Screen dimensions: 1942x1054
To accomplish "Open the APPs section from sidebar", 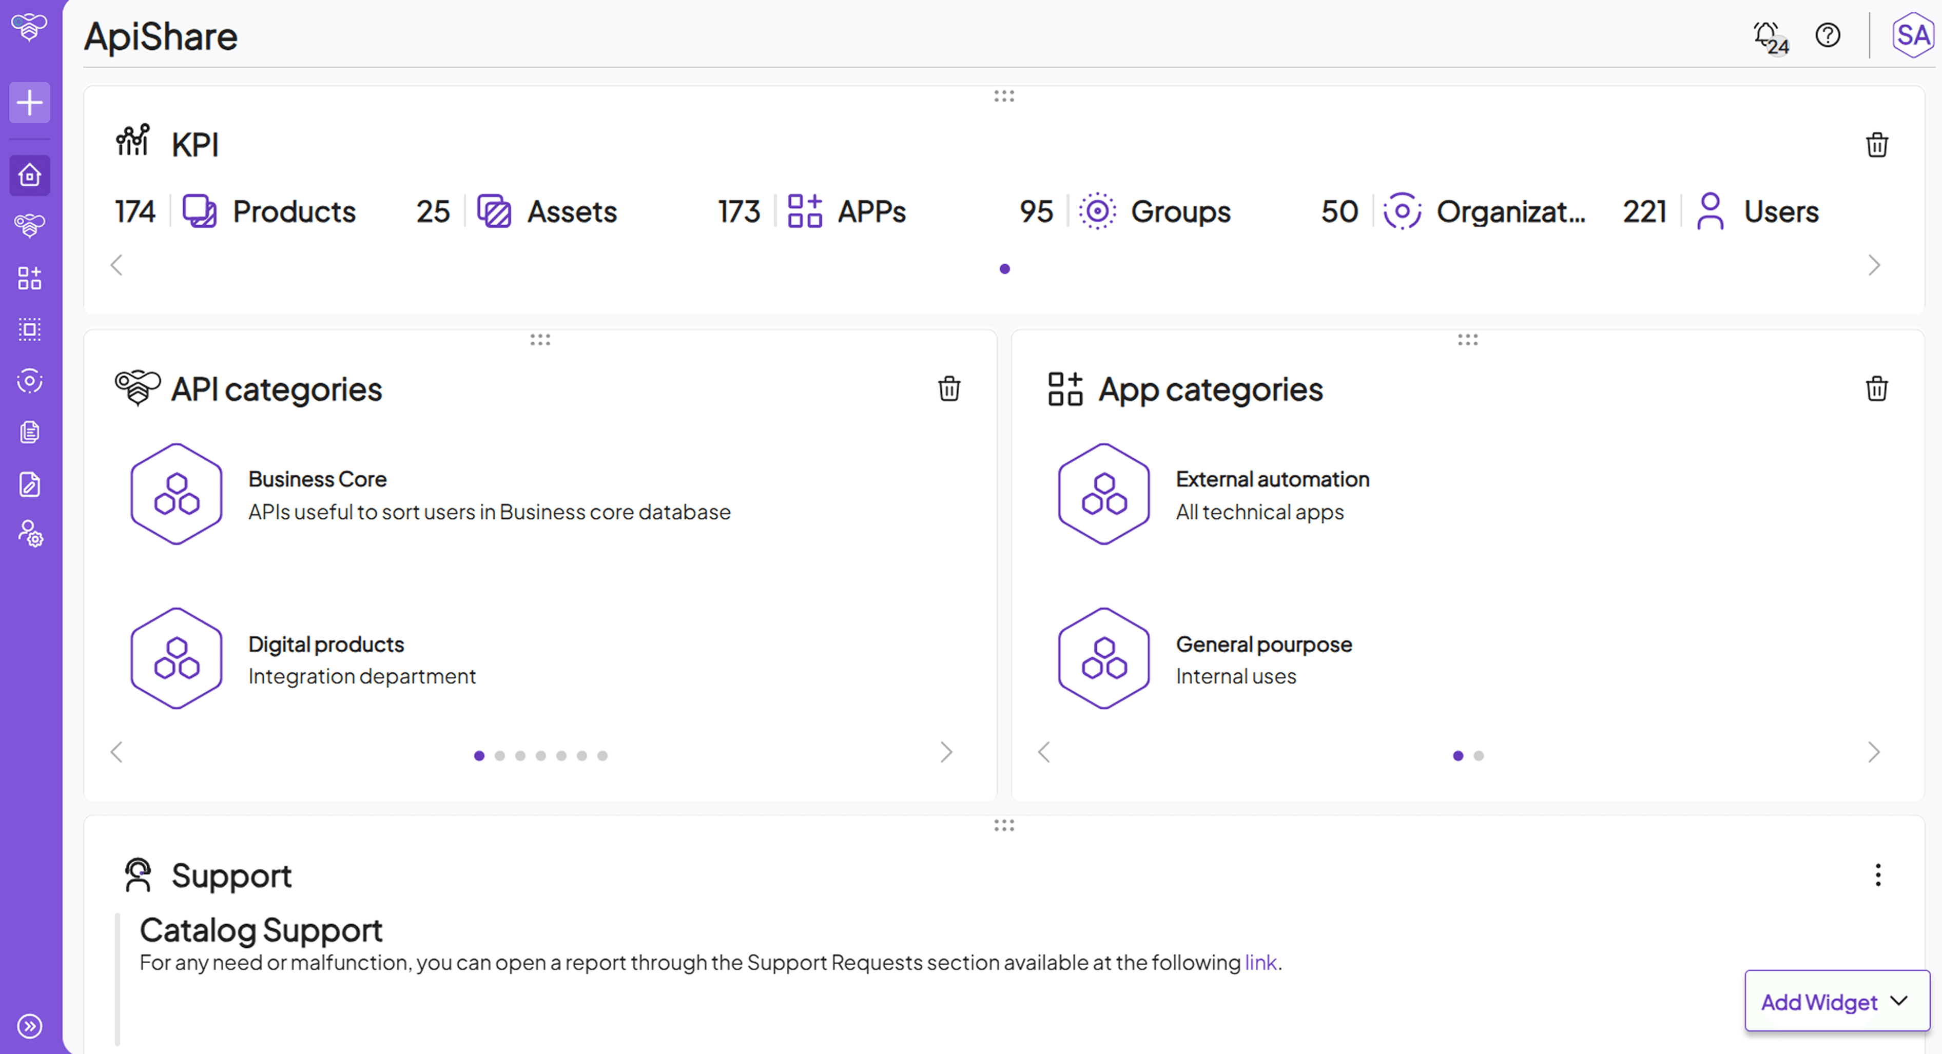I will pyautogui.click(x=30, y=278).
